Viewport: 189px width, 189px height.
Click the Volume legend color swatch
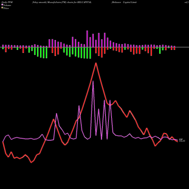pyautogui.click(x=2, y=5)
